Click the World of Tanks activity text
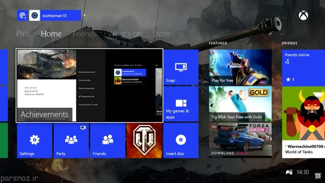325x183 pixels. point(299,152)
